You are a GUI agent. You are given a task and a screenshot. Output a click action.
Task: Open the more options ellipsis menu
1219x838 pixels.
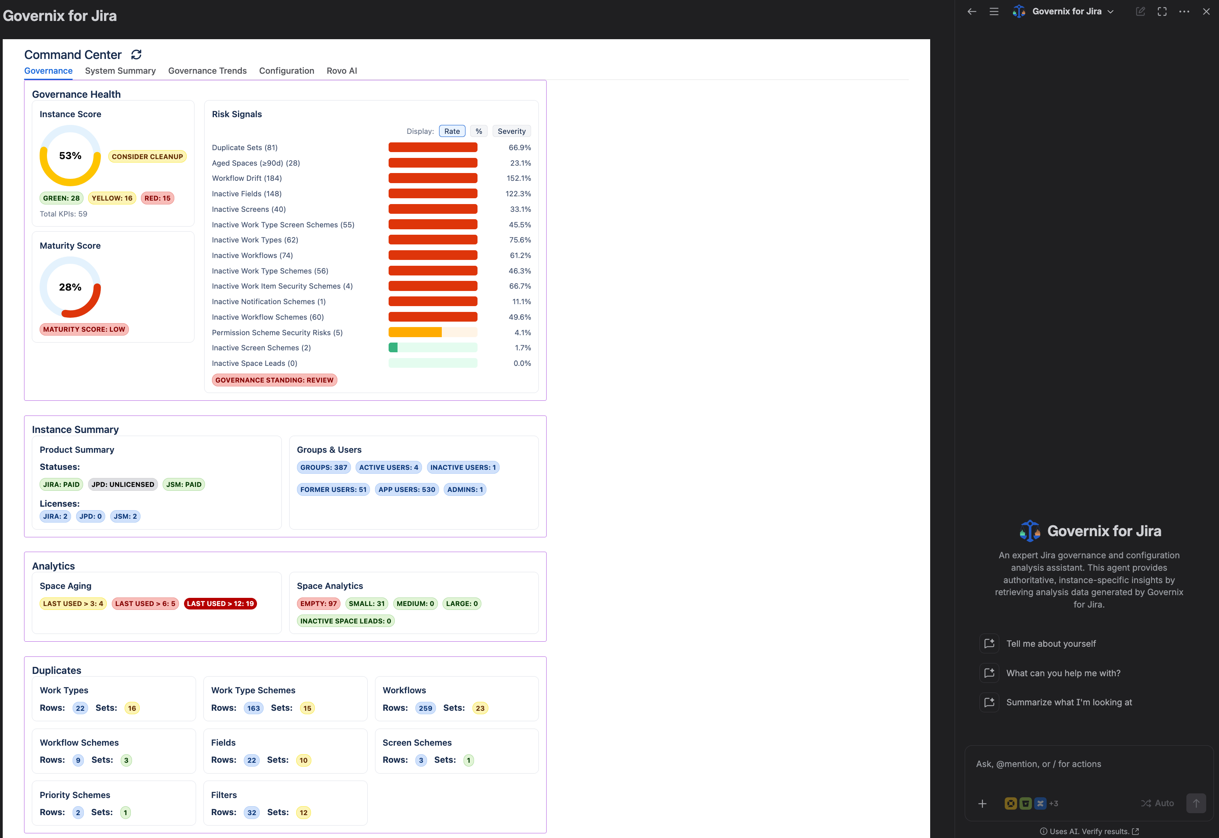point(1184,12)
